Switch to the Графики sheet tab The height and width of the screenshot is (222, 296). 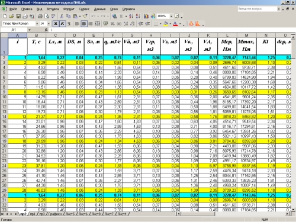[55, 214]
